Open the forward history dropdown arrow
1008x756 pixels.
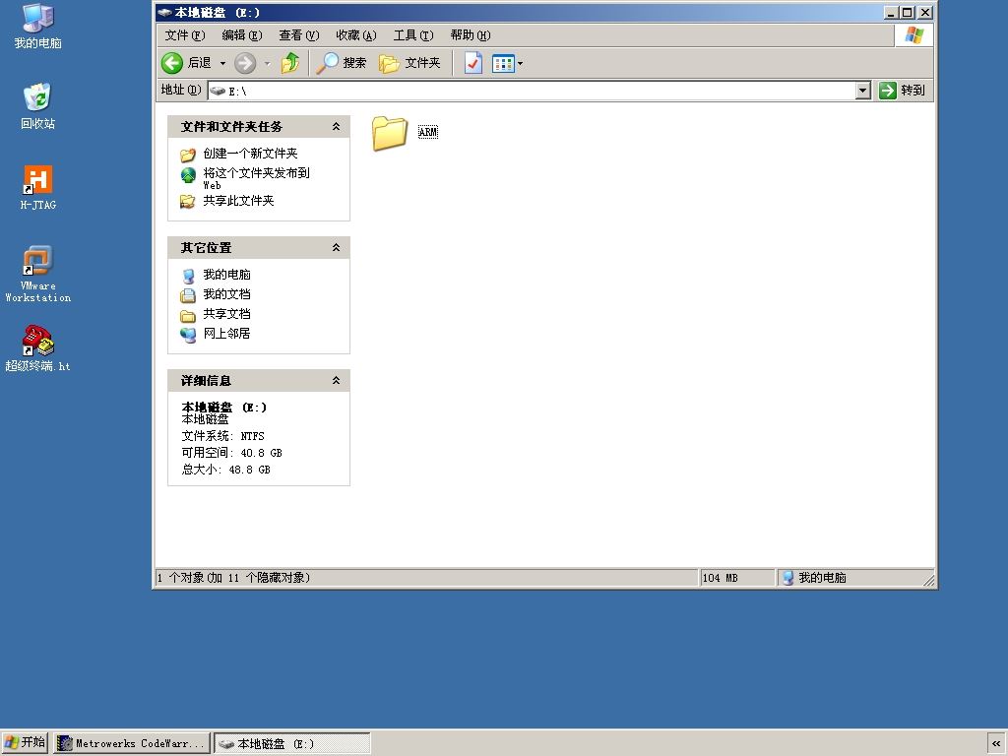(x=268, y=63)
